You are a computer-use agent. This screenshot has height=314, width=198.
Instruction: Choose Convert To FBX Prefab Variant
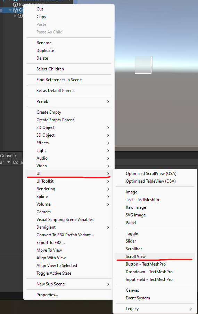point(69,235)
